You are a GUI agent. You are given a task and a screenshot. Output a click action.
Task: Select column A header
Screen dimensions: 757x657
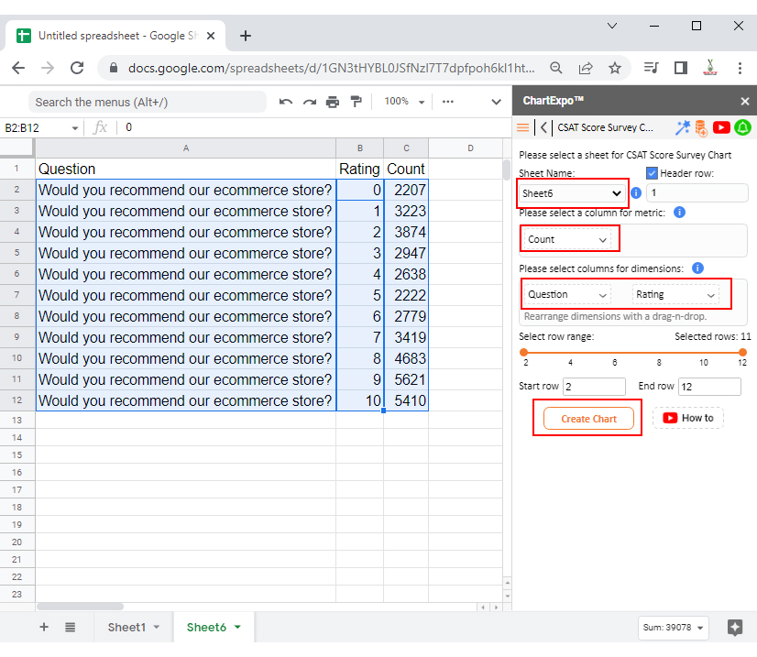coord(186,148)
